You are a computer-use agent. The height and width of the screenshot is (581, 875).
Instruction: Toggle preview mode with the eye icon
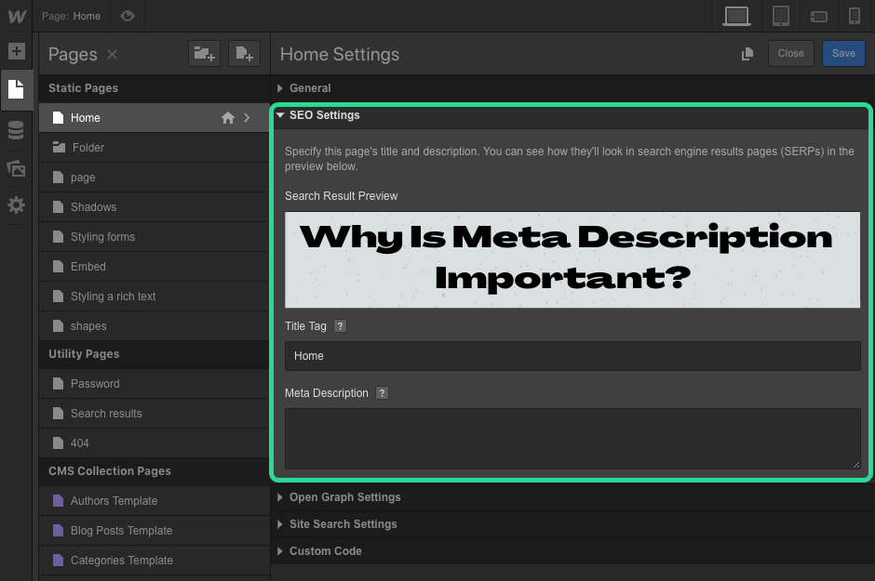[128, 15]
